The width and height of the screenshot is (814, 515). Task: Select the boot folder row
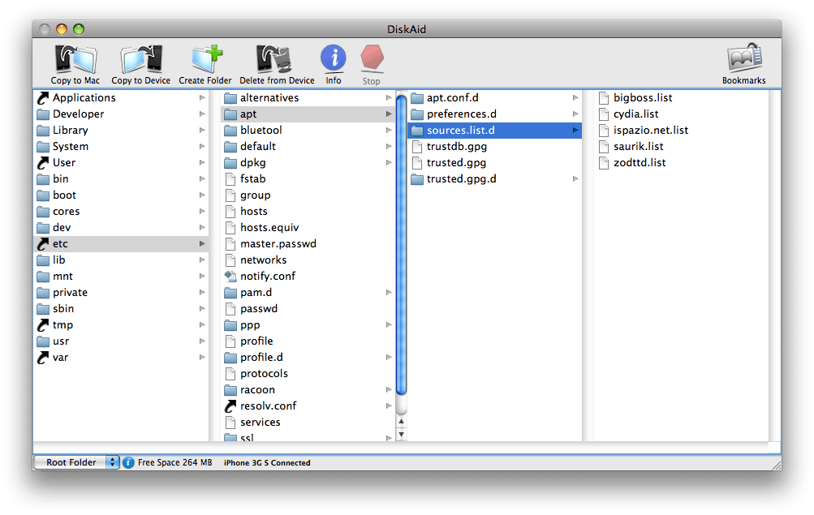pyautogui.click(x=122, y=195)
